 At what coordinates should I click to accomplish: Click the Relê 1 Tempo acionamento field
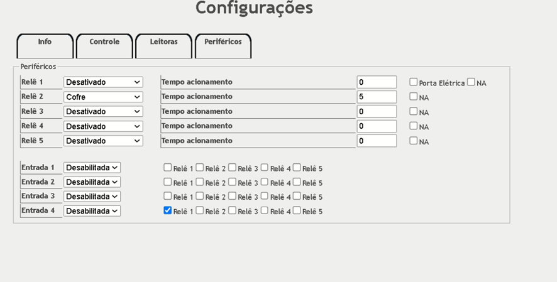pyautogui.click(x=377, y=82)
